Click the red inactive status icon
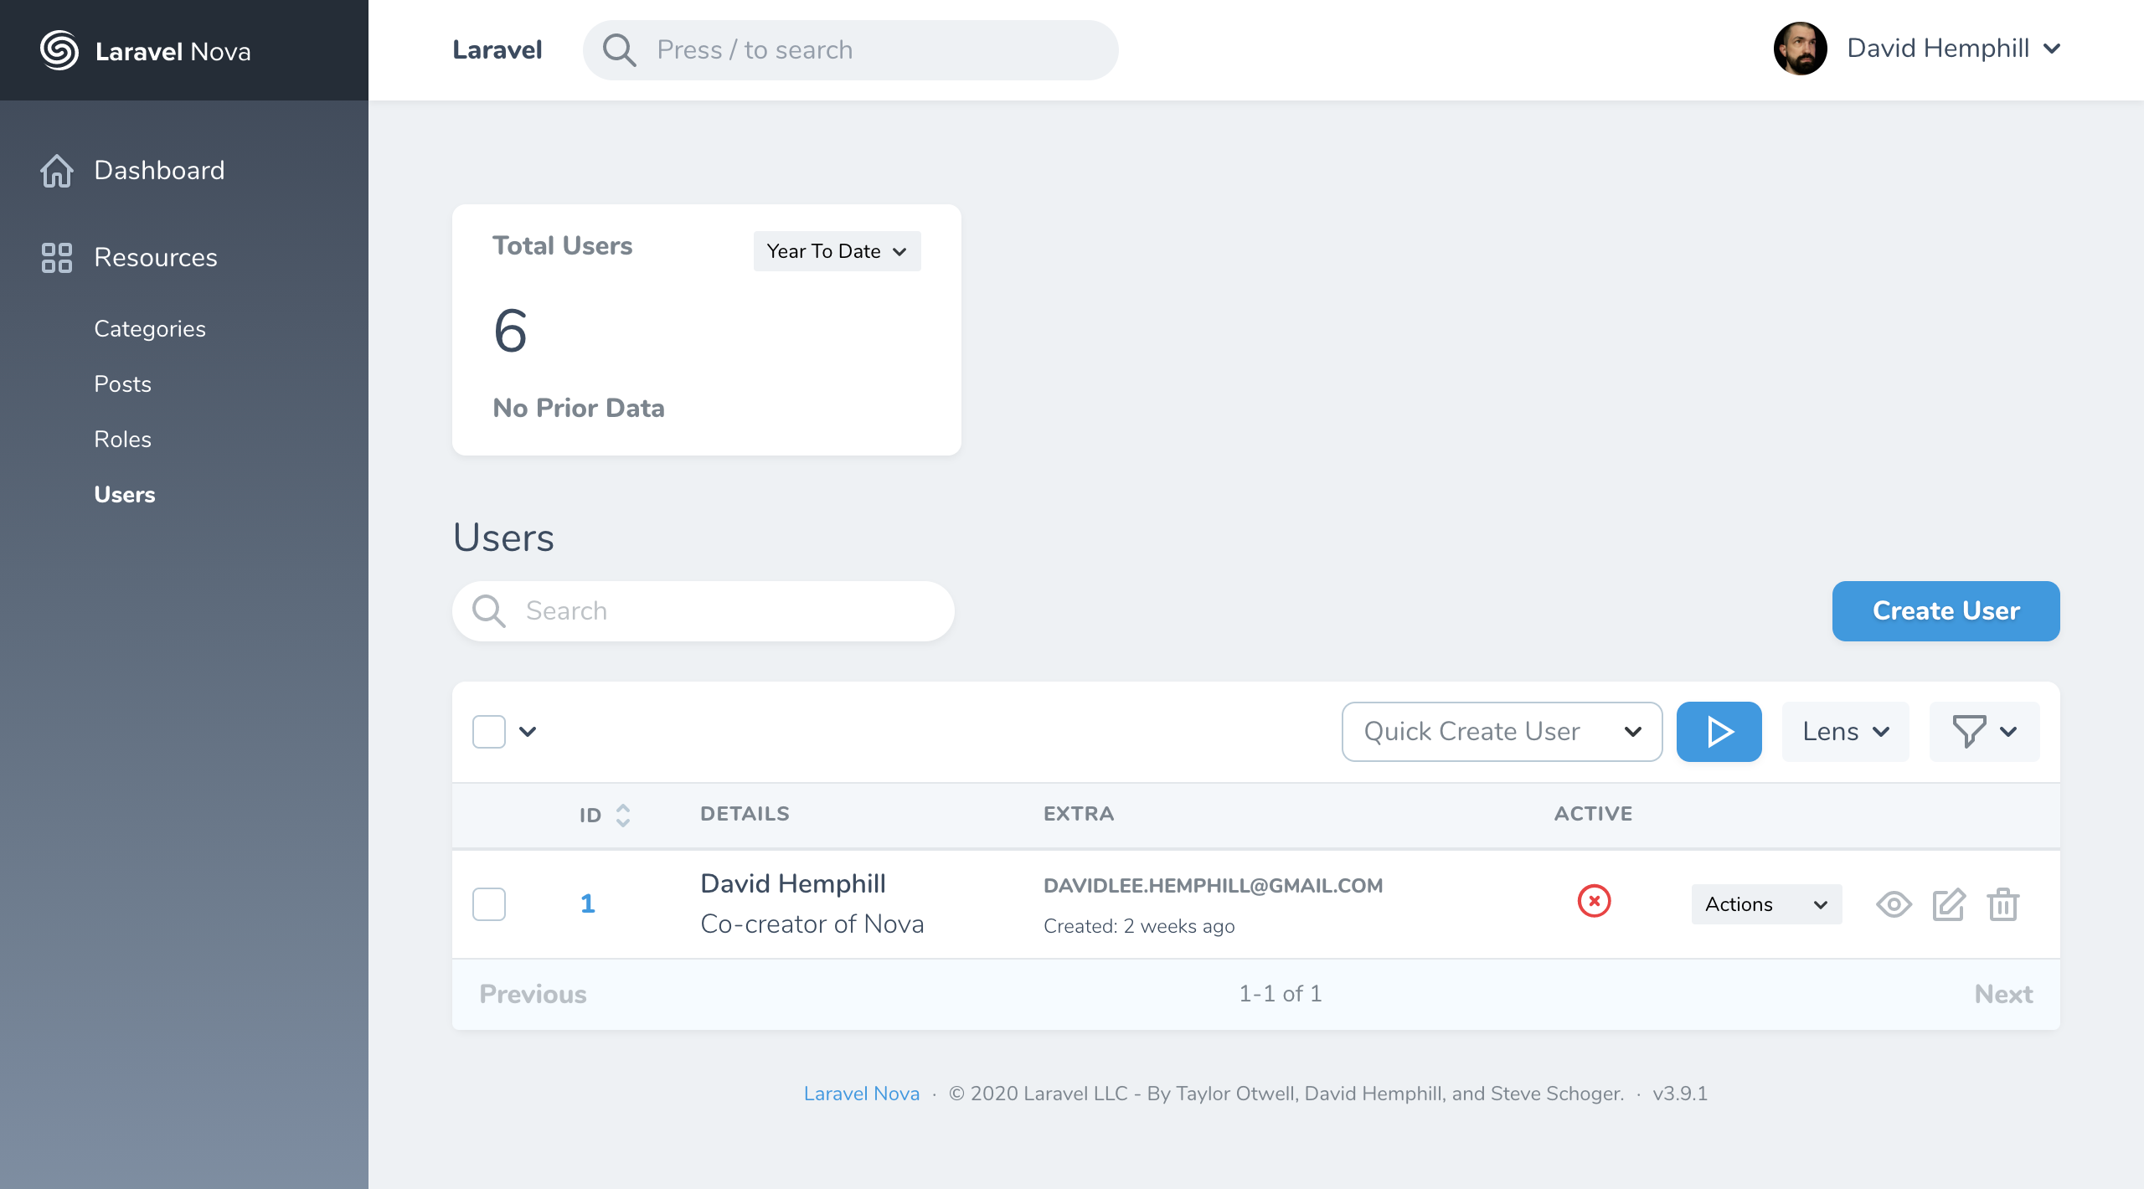The width and height of the screenshot is (2144, 1189). pos(1595,901)
